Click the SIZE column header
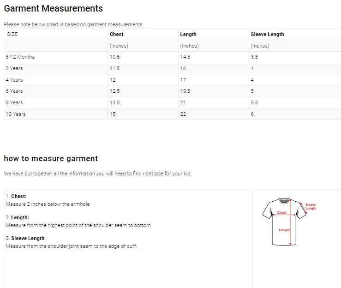The image size is (341, 288). point(12,34)
